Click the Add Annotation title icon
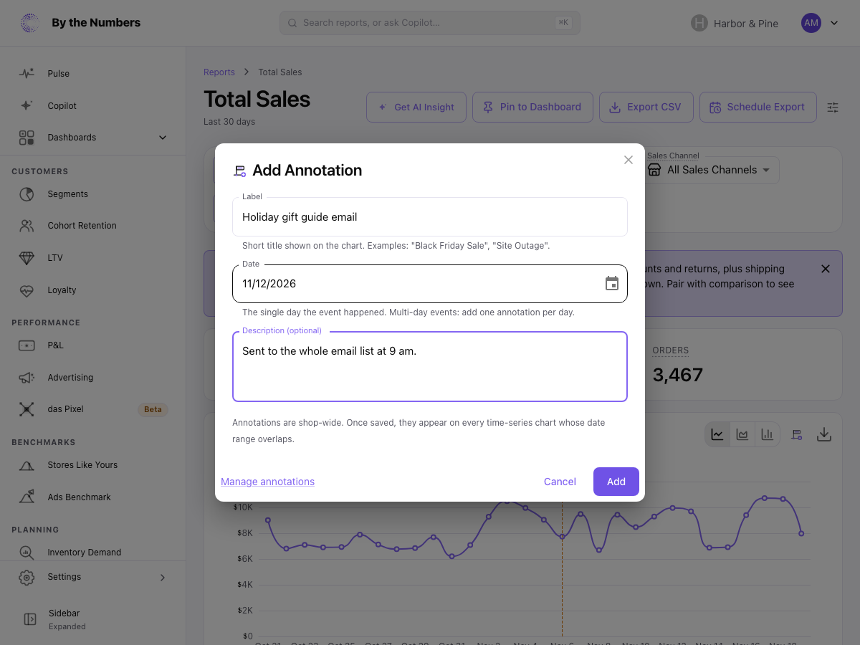Image resolution: width=860 pixels, height=645 pixels. tap(240, 171)
